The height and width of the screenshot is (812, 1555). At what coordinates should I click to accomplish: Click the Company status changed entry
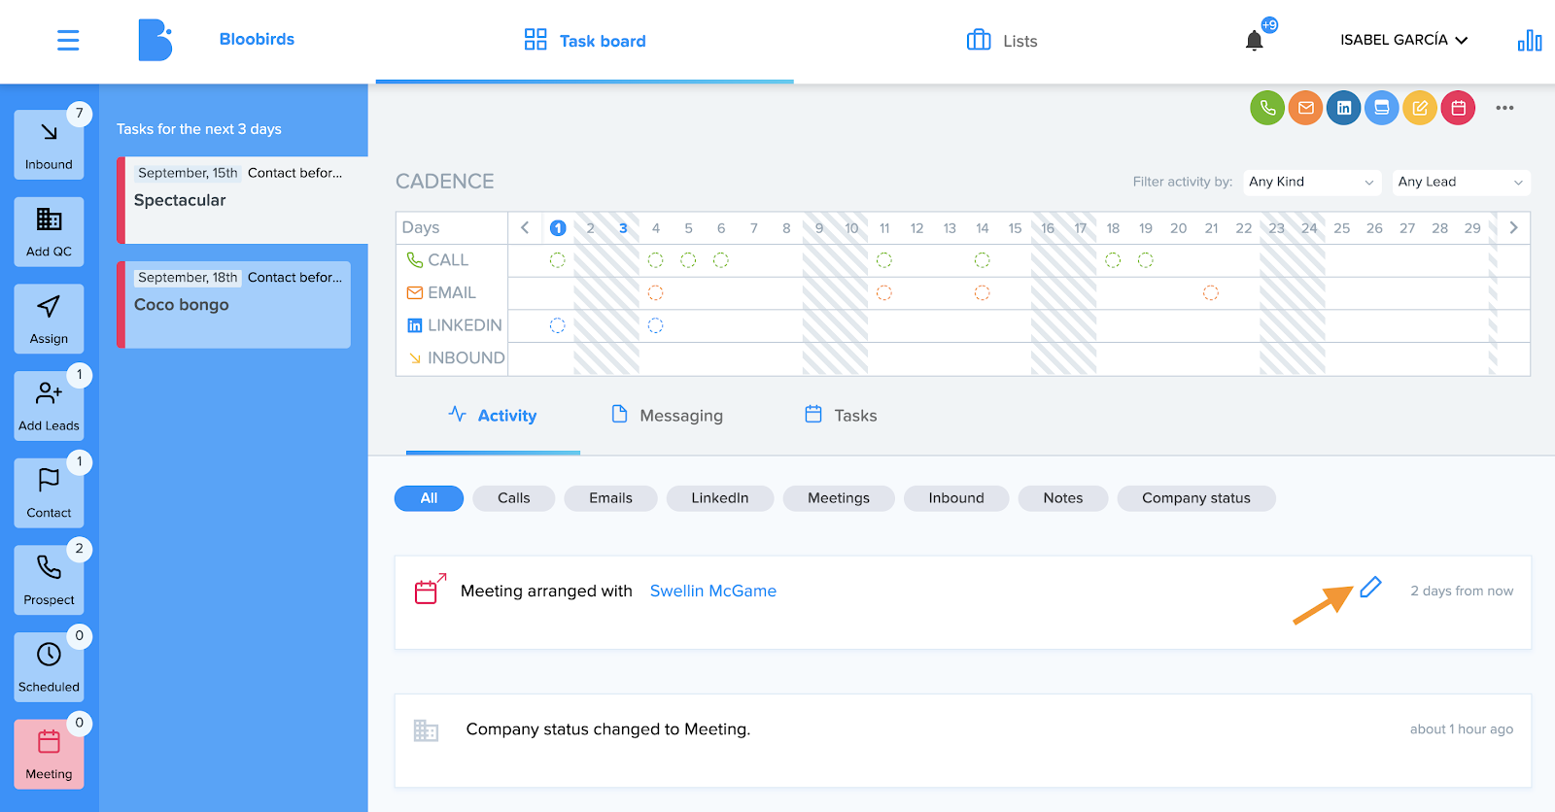[962, 740]
